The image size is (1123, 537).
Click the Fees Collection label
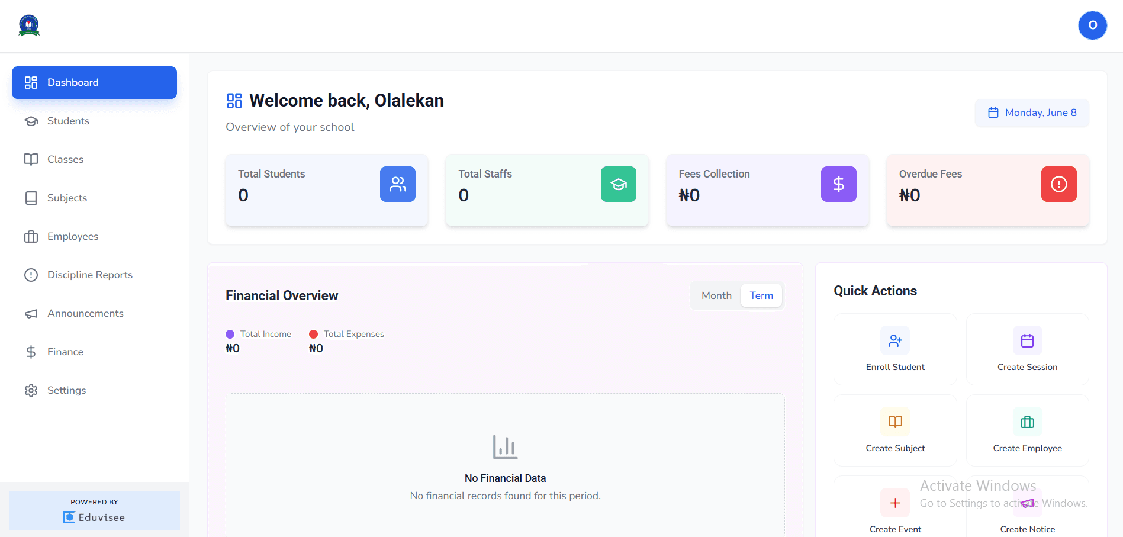[x=714, y=174]
